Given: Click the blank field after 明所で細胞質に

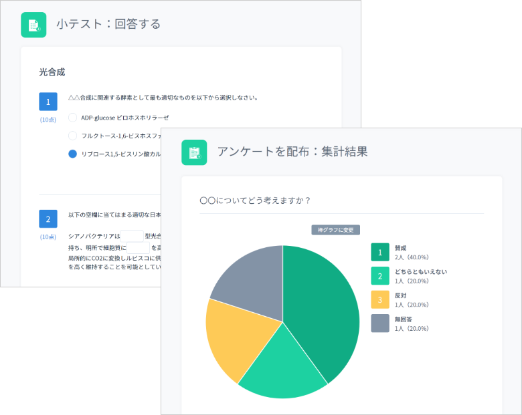Looking at the screenshot, I should point(138,248).
